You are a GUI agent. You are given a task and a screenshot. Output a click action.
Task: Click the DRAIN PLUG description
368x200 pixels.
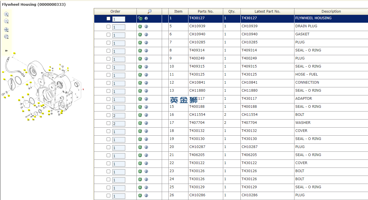coord(306,26)
